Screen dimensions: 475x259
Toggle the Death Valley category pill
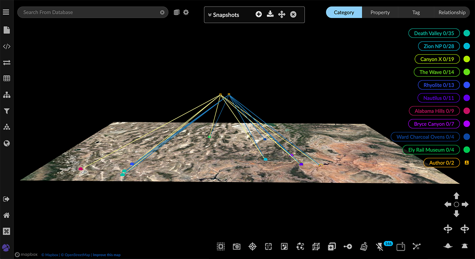click(434, 33)
